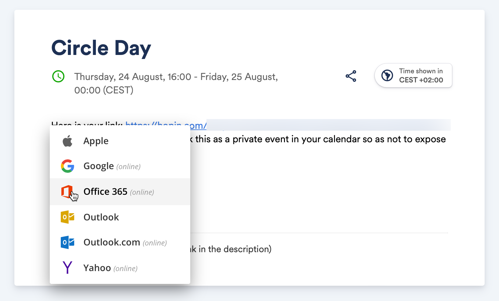Select Yahoo (online) calendar option
The image size is (499, 301).
pyautogui.click(x=97, y=268)
